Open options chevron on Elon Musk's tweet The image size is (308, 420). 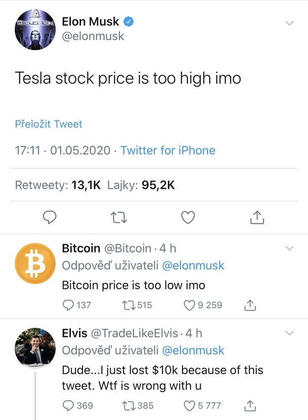coord(290,23)
